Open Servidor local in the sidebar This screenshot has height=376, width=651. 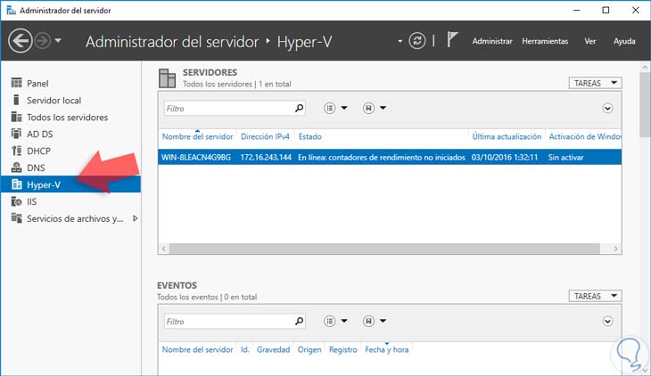click(x=54, y=101)
